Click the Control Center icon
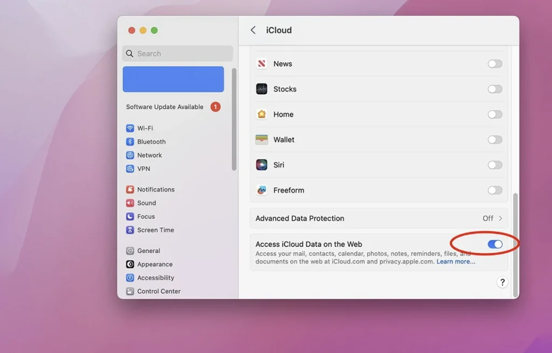The height and width of the screenshot is (353, 552). pyautogui.click(x=130, y=291)
